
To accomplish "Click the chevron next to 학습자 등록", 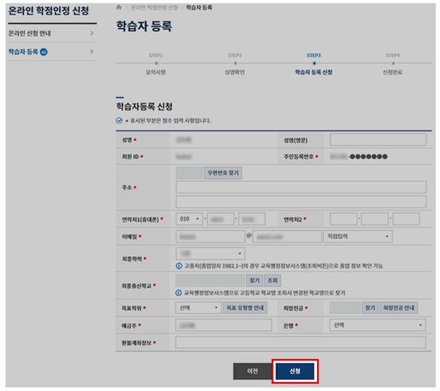I will tap(92, 51).
